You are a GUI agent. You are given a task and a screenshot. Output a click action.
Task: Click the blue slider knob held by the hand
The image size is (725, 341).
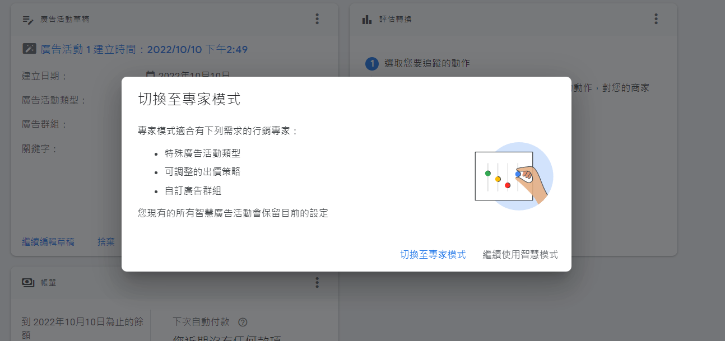(518, 174)
